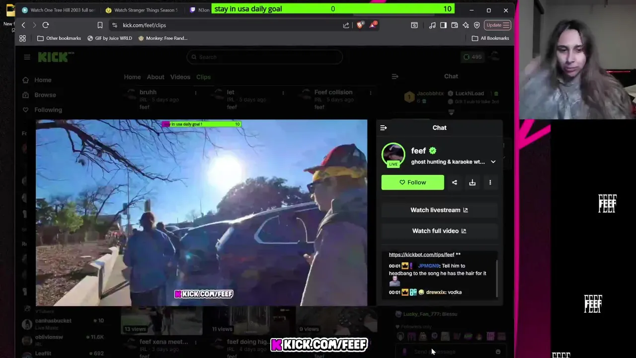Open the VPN shield icon in toolbar
This screenshot has width=636, height=358.
click(477, 25)
